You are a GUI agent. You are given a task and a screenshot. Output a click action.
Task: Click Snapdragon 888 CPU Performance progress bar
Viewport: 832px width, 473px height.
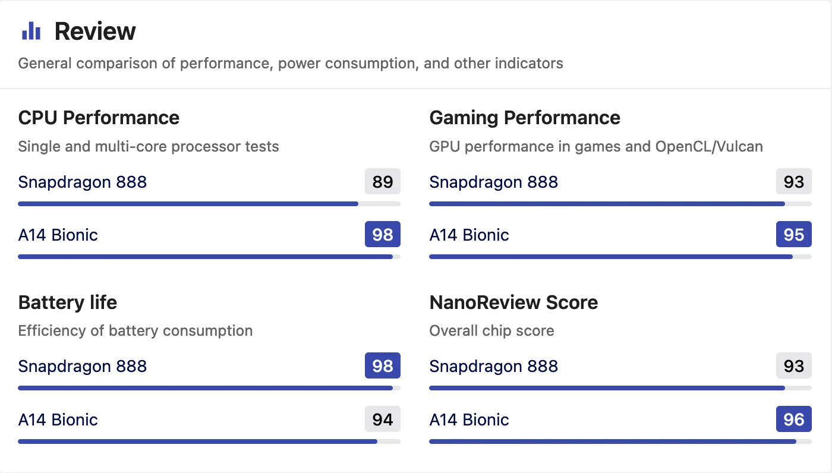[x=209, y=204]
